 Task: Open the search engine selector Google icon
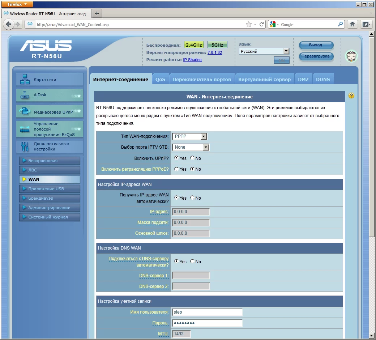click(273, 24)
